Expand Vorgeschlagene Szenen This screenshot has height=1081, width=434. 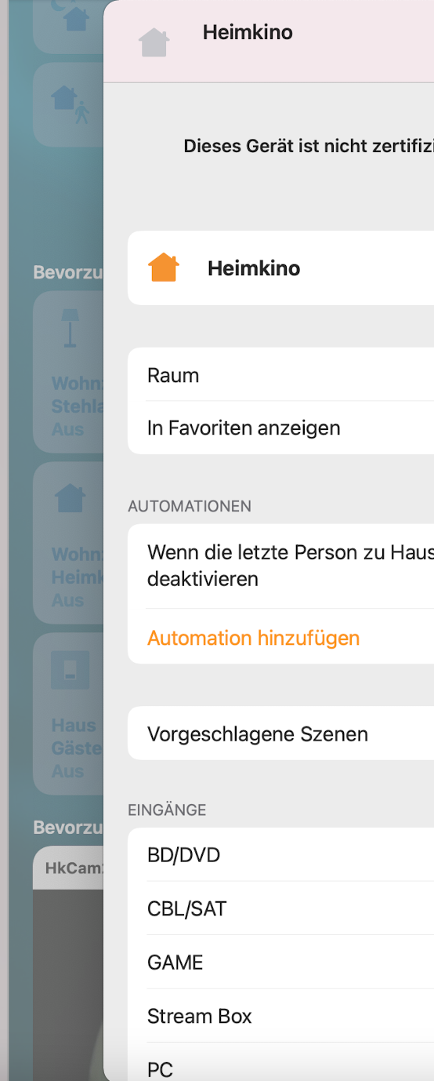[x=280, y=733]
